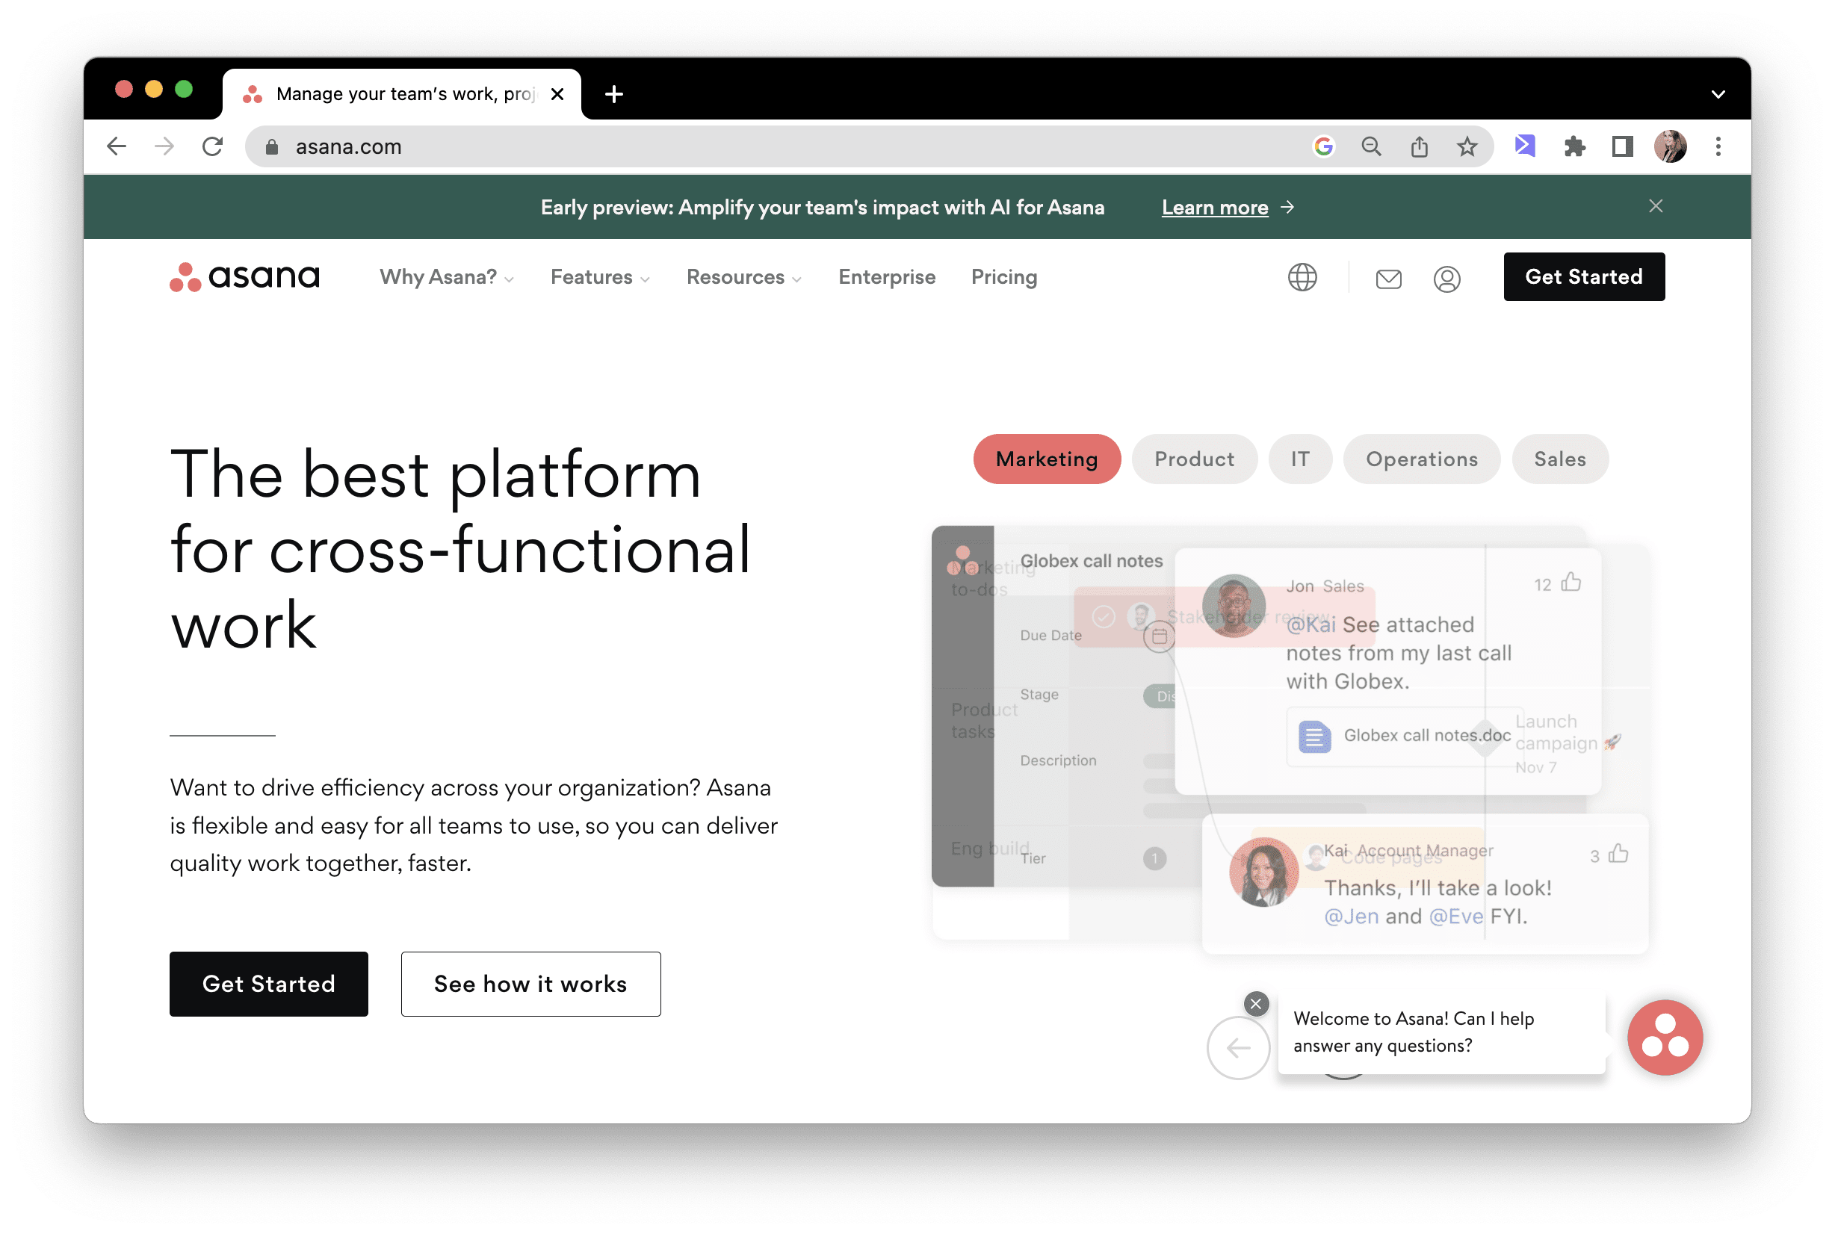Image resolution: width=1835 pixels, height=1234 pixels.
Task: Click the share page icon
Action: [1419, 146]
